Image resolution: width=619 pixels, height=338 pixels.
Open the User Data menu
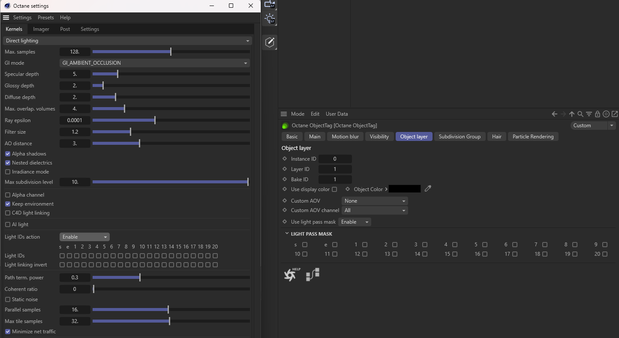click(x=337, y=114)
